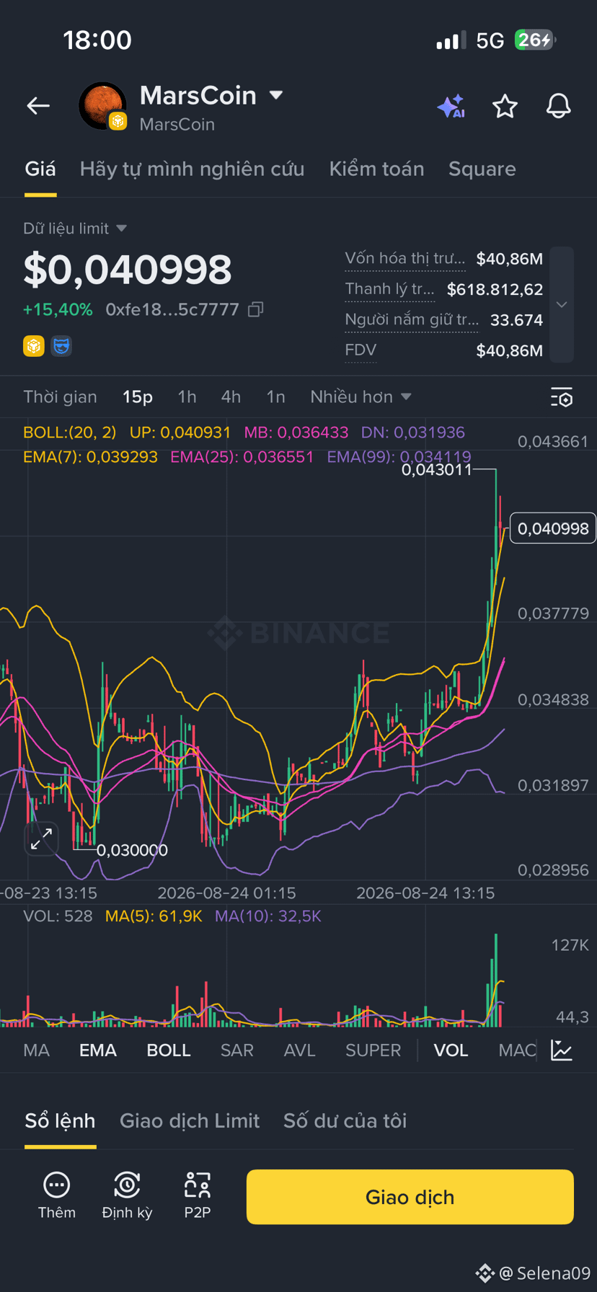Image resolution: width=597 pixels, height=1292 pixels.
Task: Tap Thanh lý tr... liquidity label
Action: (x=390, y=289)
